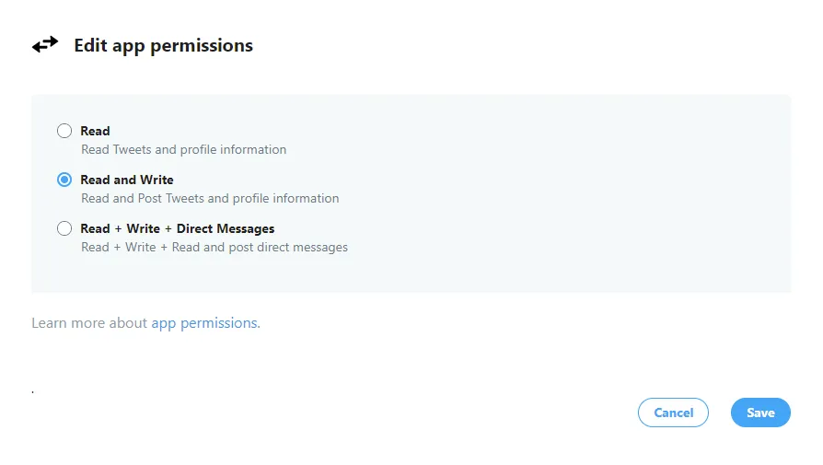
Task: Click the bold "Read and Write" label
Action: point(127,180)
